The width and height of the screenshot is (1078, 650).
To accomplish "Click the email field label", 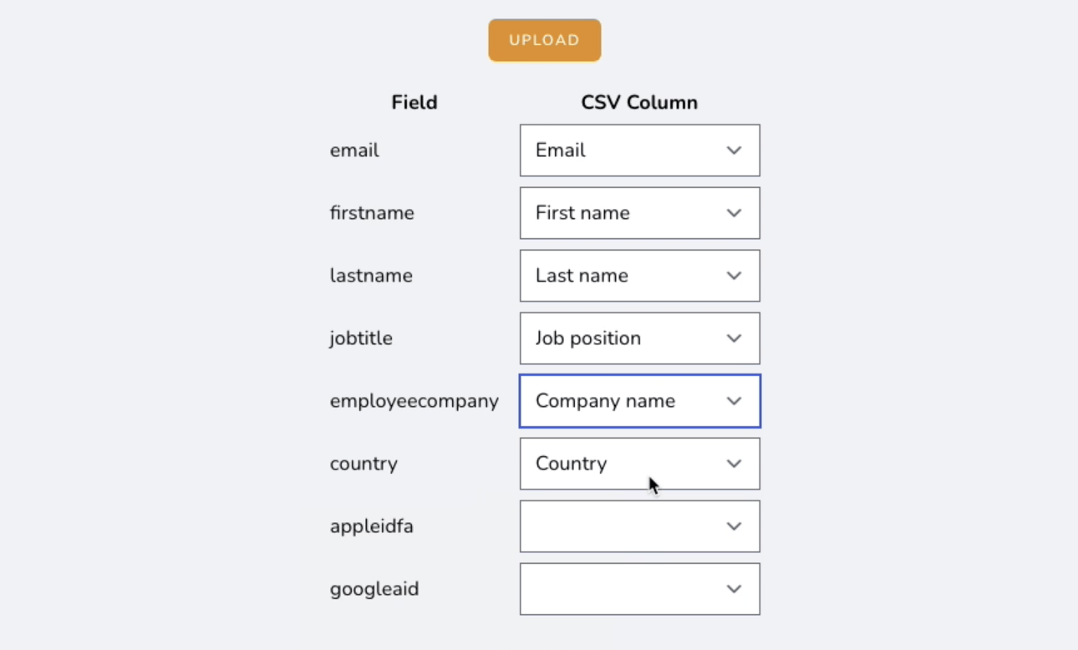I will pos(354,150).
